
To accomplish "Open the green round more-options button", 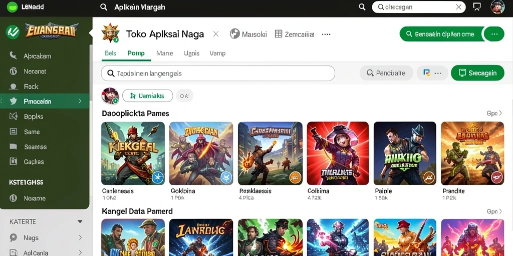I will pos(494,34).
